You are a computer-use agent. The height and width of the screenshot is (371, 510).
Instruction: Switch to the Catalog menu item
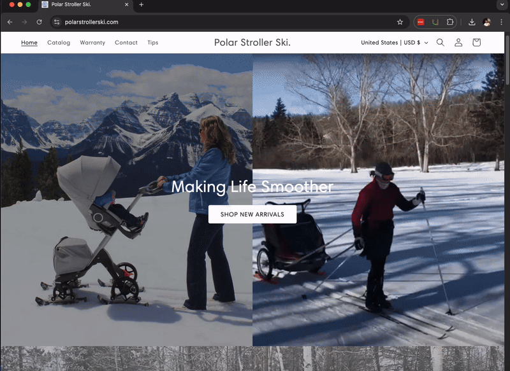tap(59, 42)
